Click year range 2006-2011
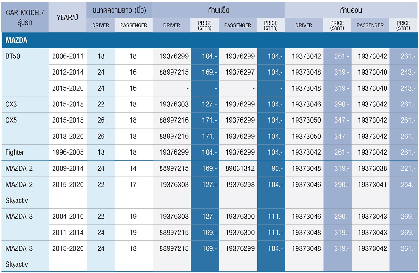 [68, 56]
